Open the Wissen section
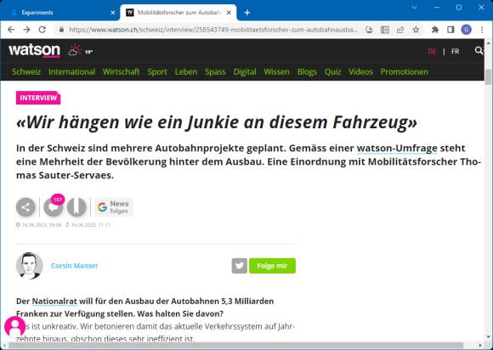Image resolution: width=493 pixels, height=350 pixels. coord(276,71)
